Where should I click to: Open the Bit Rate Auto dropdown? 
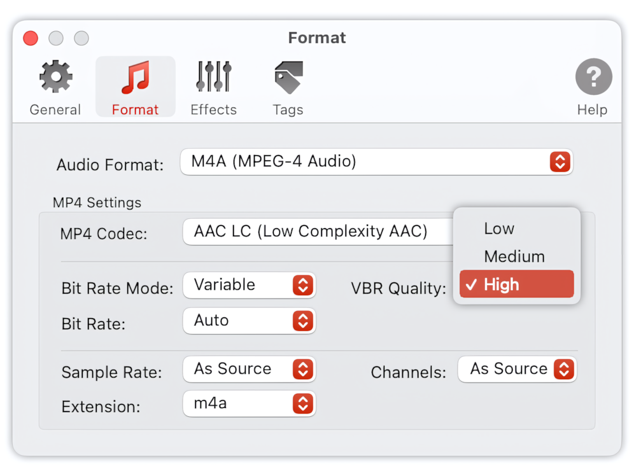[x=249, y=321]
